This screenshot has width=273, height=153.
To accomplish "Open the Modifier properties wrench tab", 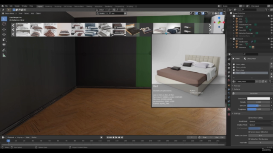I will pyautogui.click(x=229, y=89).
